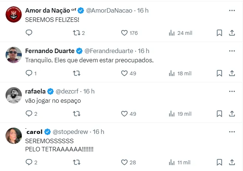This screenshot has height=171, width=243.
Task: View analytics for Fernando Duarte's tweet
Action: (172, 73)
